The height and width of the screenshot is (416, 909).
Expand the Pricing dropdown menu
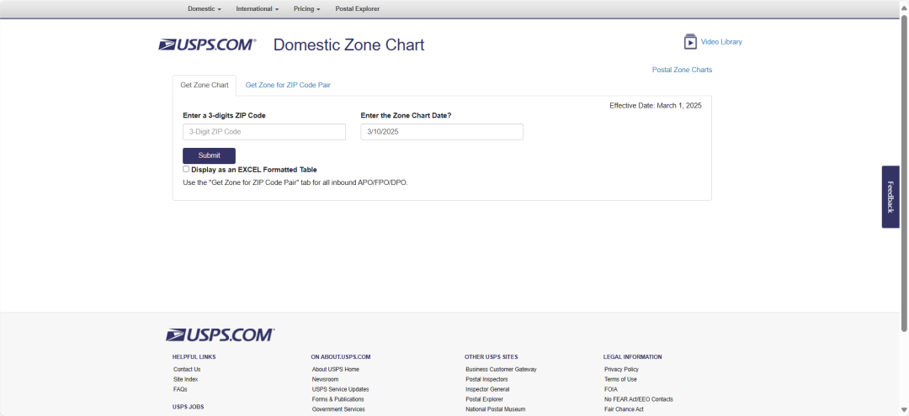click(306, 8)
